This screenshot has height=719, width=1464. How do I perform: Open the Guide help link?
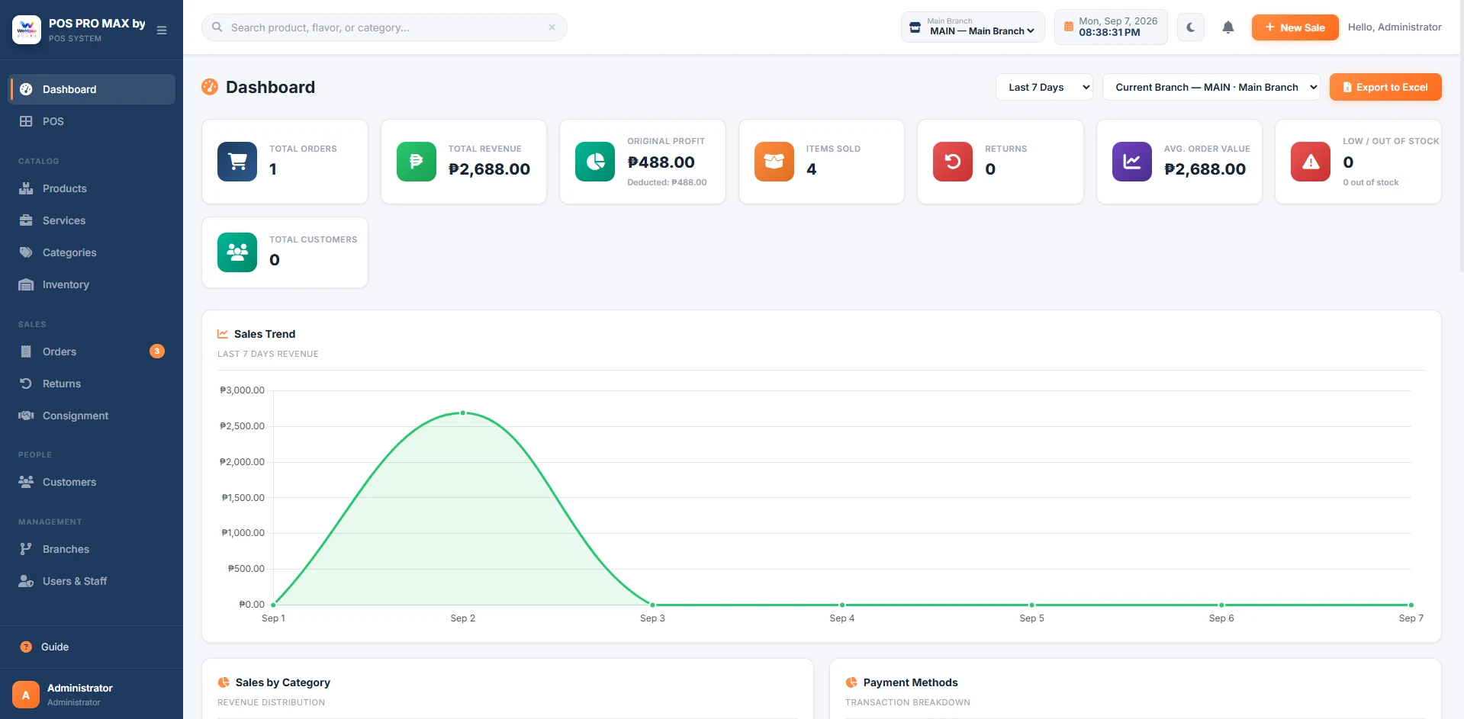(92, 647)
